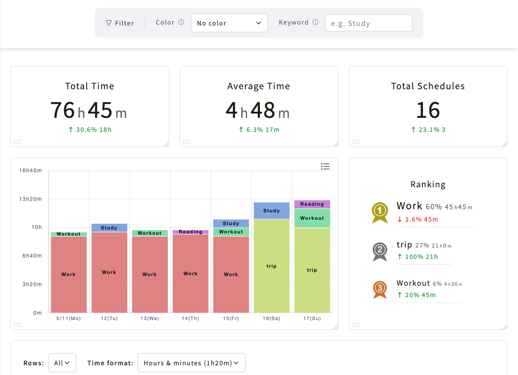The height and width of the screenshot is (375, 518).
Task: Click the 5/11(Mo) axis label
Action: (68, 318)
